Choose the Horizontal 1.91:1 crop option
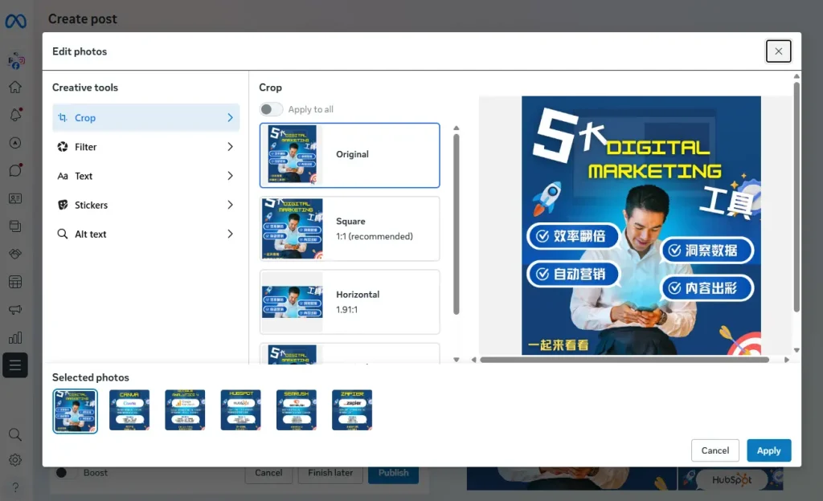 (x=350, y=301)
